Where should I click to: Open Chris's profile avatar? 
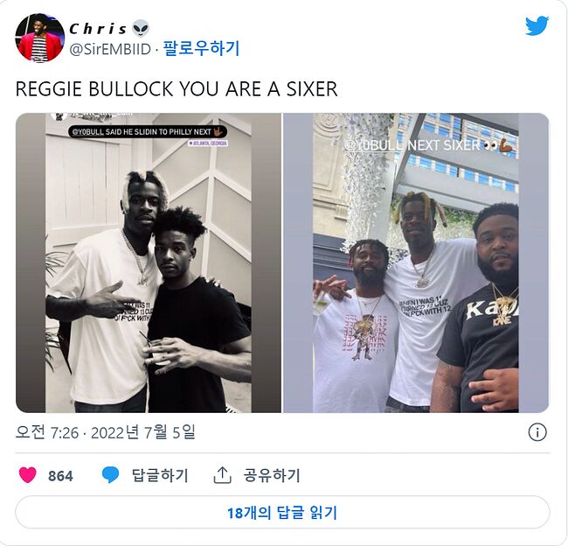pyautogui.click(x=39, y=38)
